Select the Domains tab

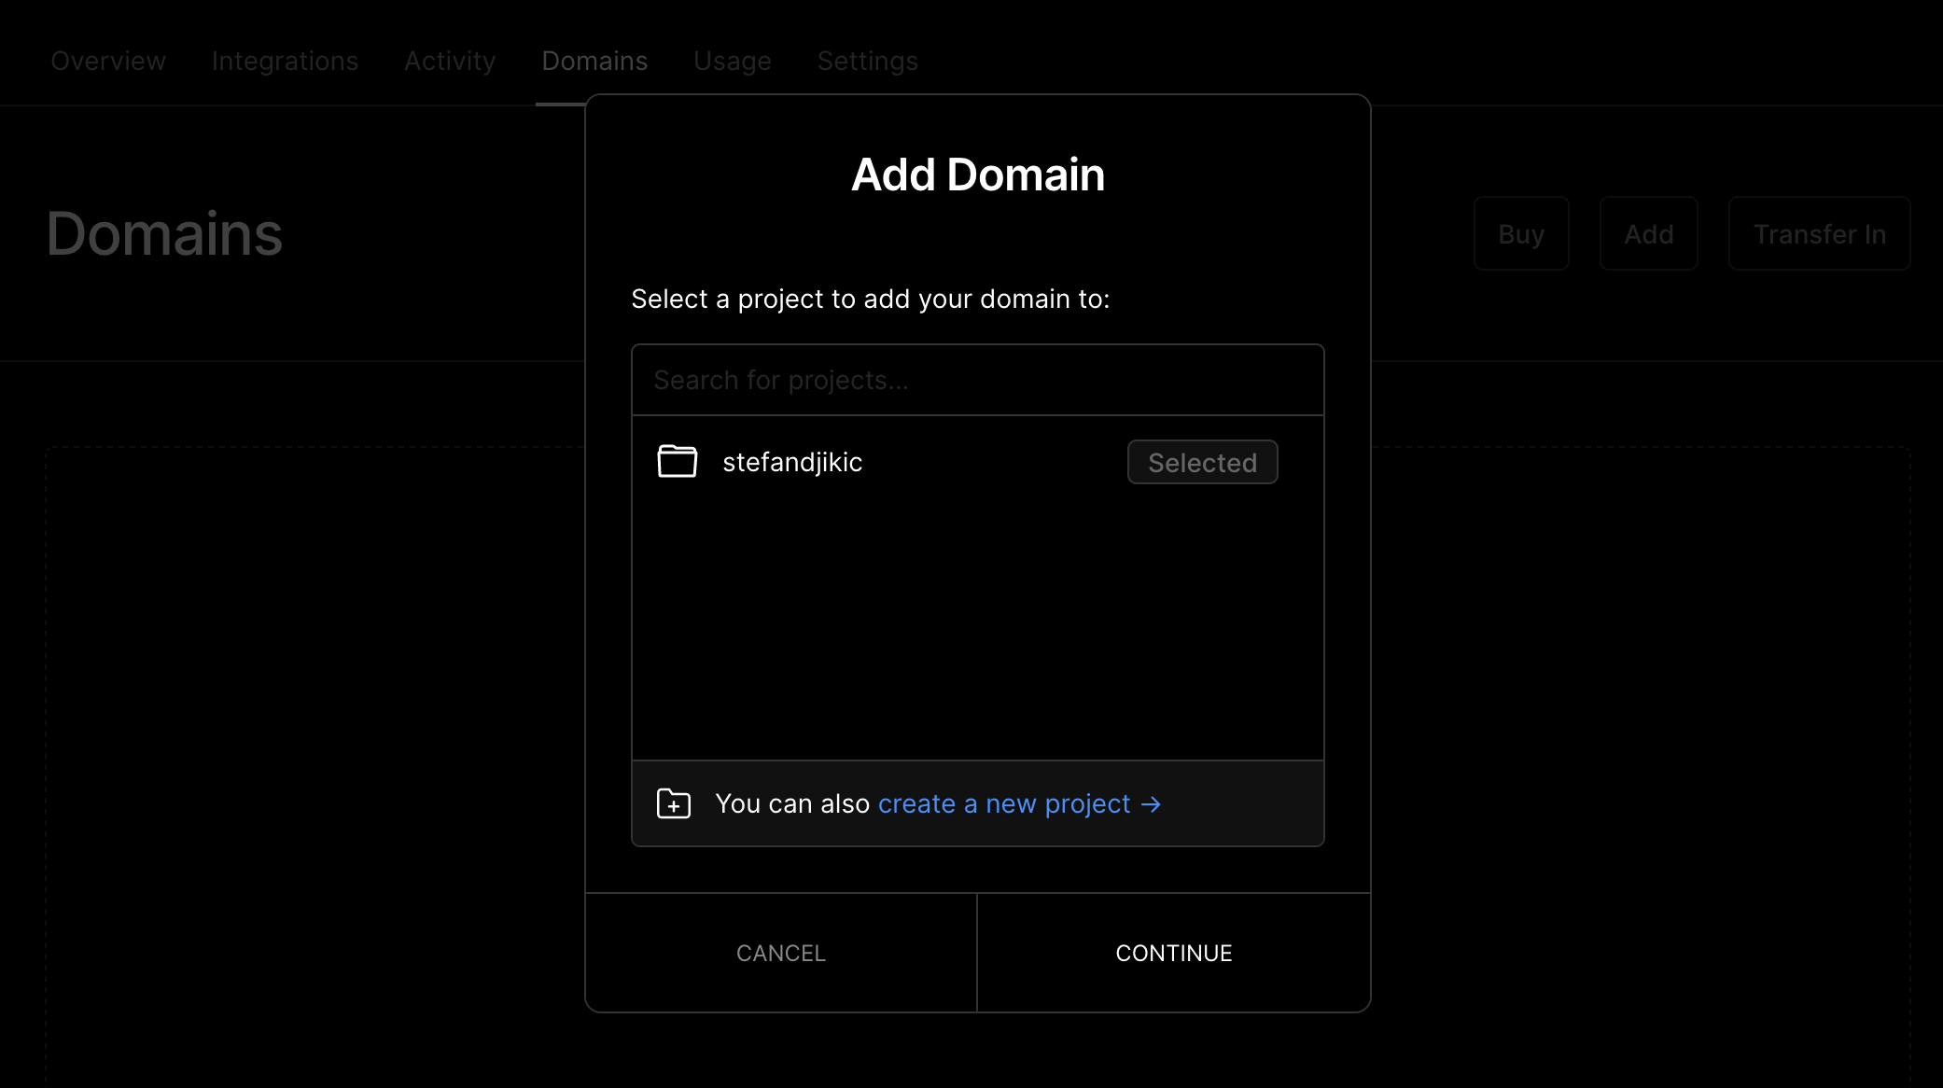pyautogui.click(x=594, y=61)
